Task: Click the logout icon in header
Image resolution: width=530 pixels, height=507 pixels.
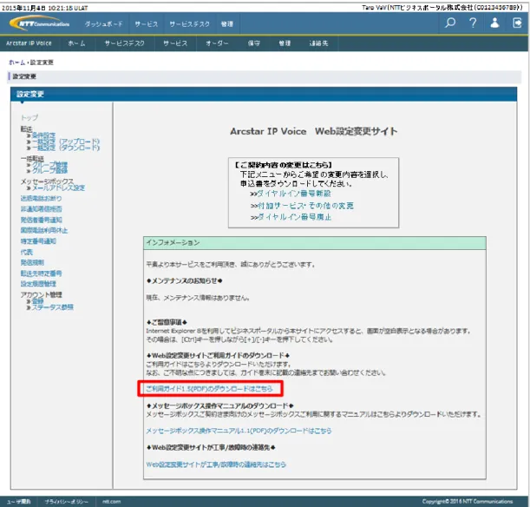Action: click(x=517, y=23)
